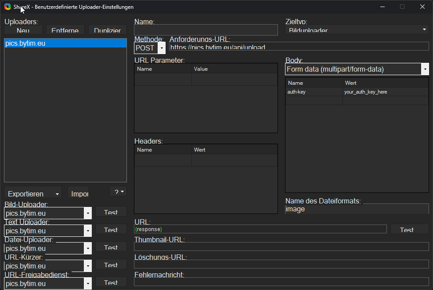Viewport: 433px width, 290px height.
Task: Click into the Name text field
Action: (206, 30)
